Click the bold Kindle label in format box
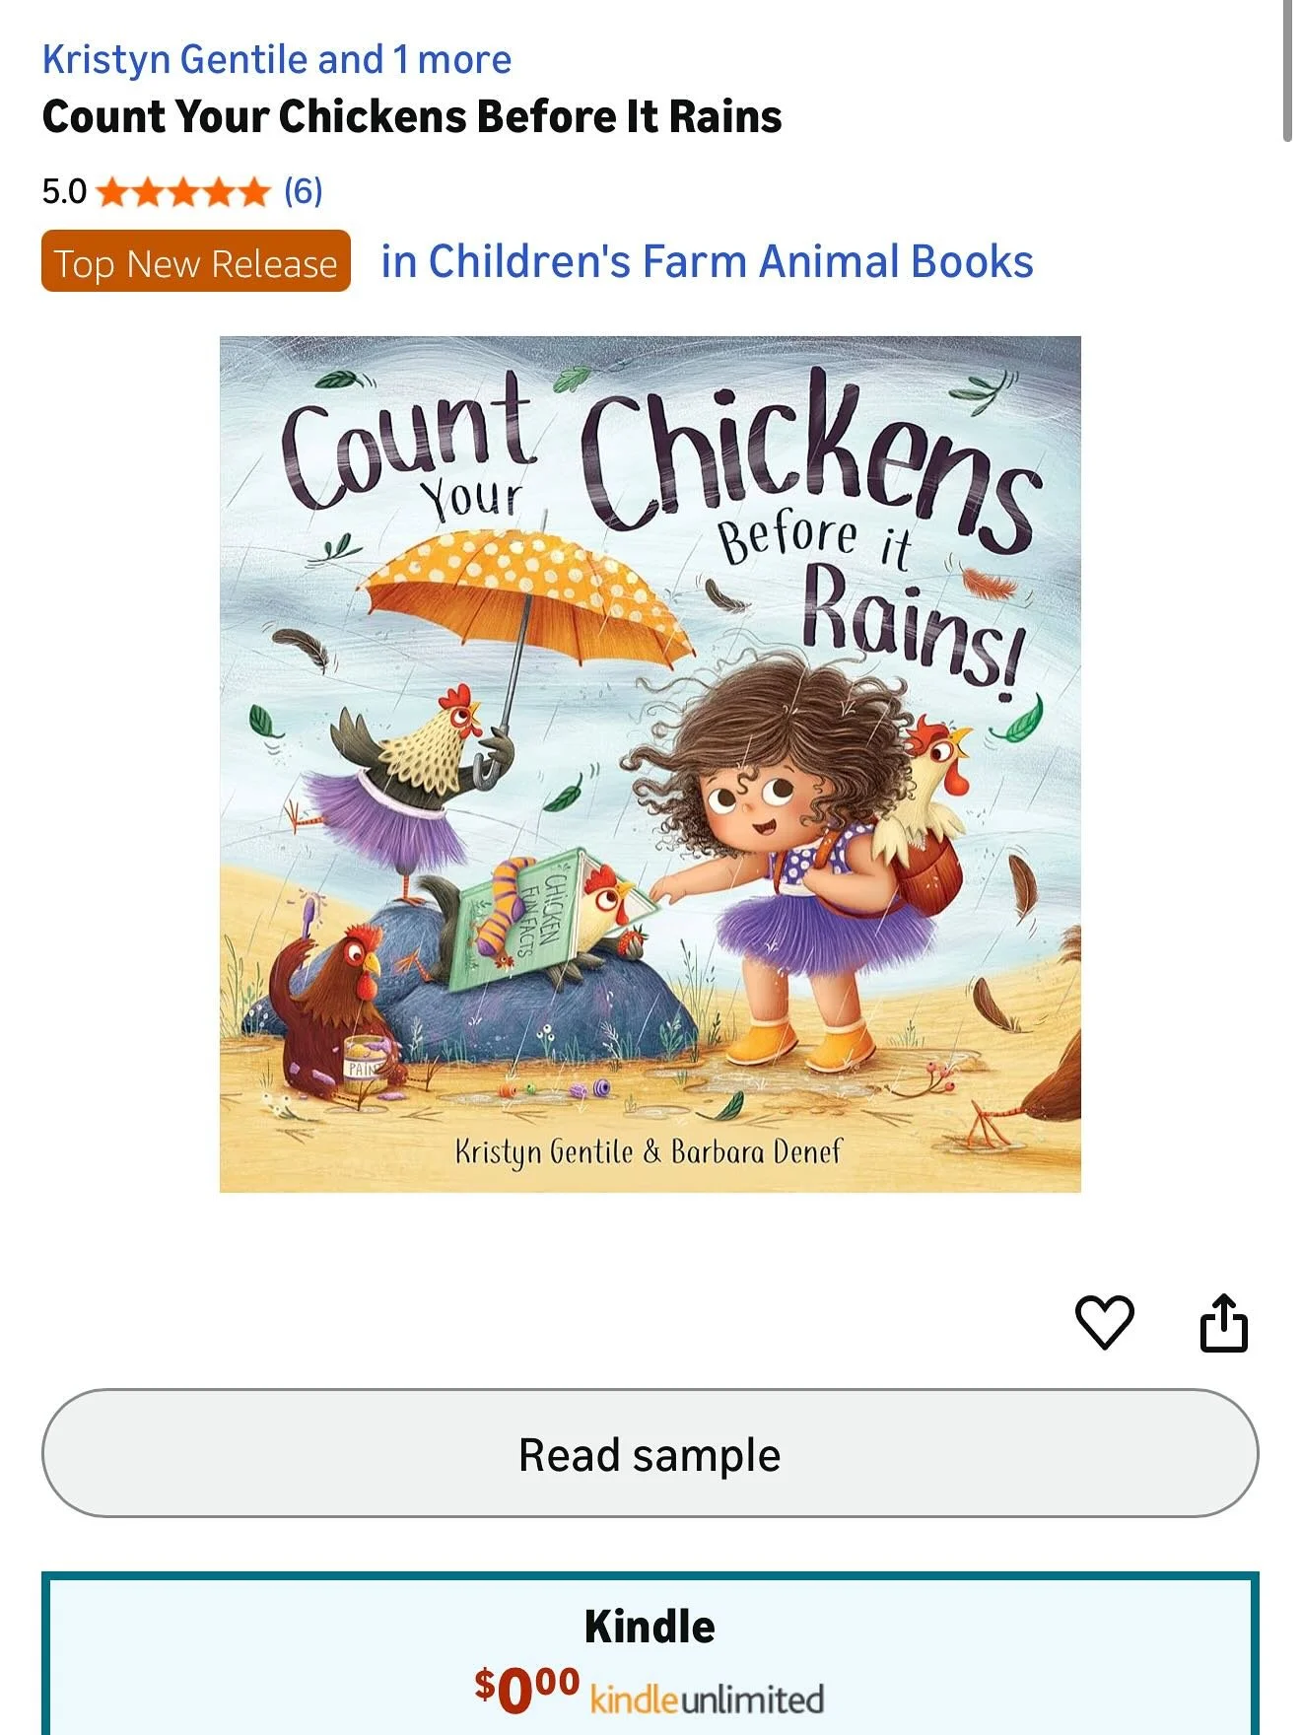 [x=650, y=1627]
